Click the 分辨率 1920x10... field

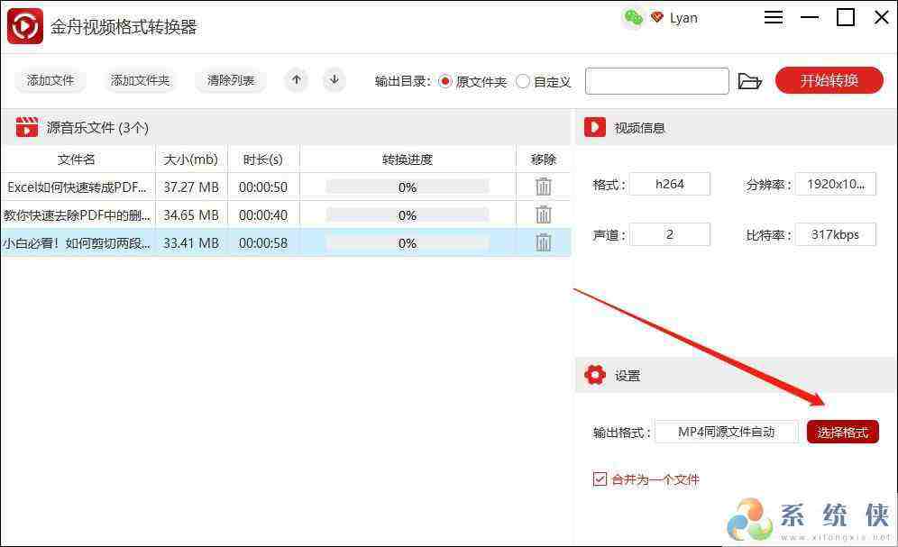(836, 184)
